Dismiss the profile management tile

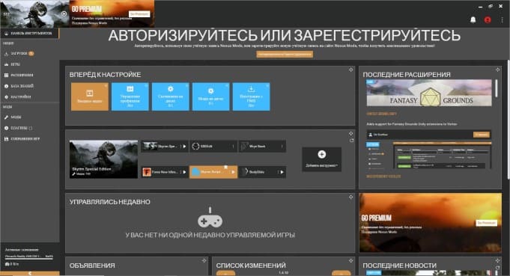[x=146, y=85]
